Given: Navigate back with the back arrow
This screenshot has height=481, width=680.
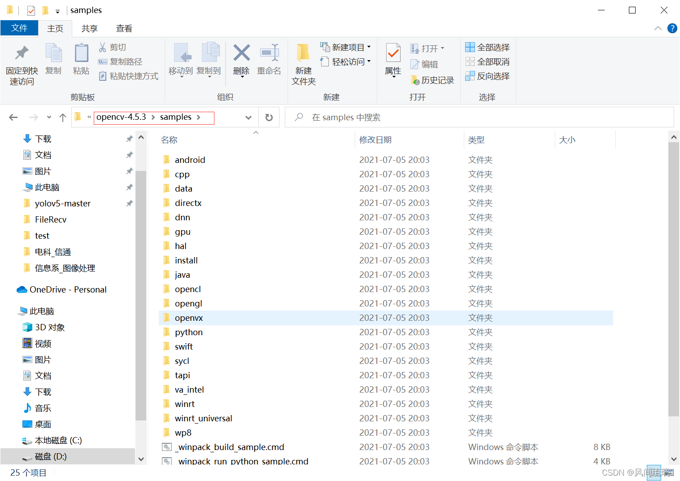Looking at the screenshot, I should pos(13,117).
